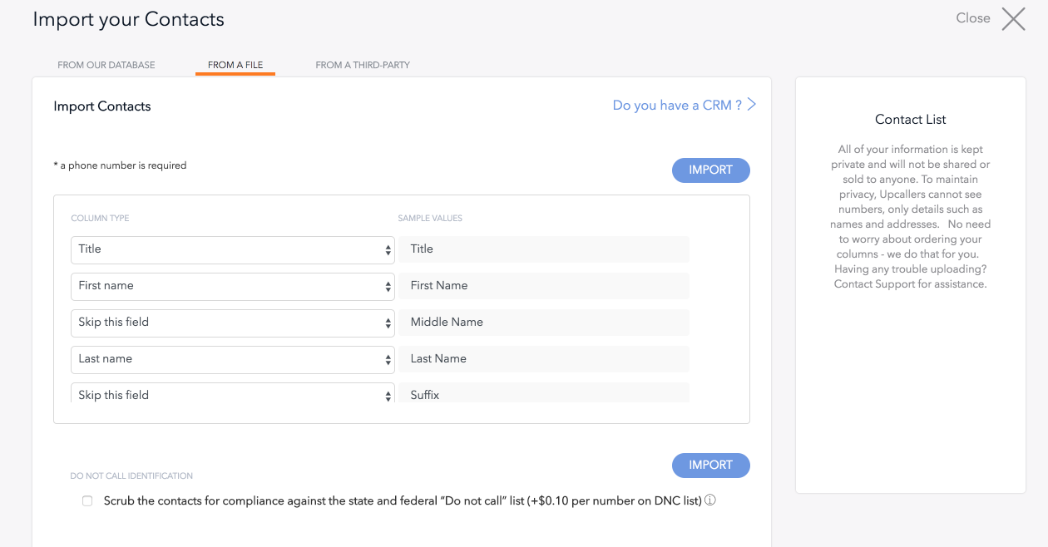The height and width of the screenshot is (547, 1048).
Task: Close the import dialog with X icon
Action: pyautogui.click(x=1013, y=18)
